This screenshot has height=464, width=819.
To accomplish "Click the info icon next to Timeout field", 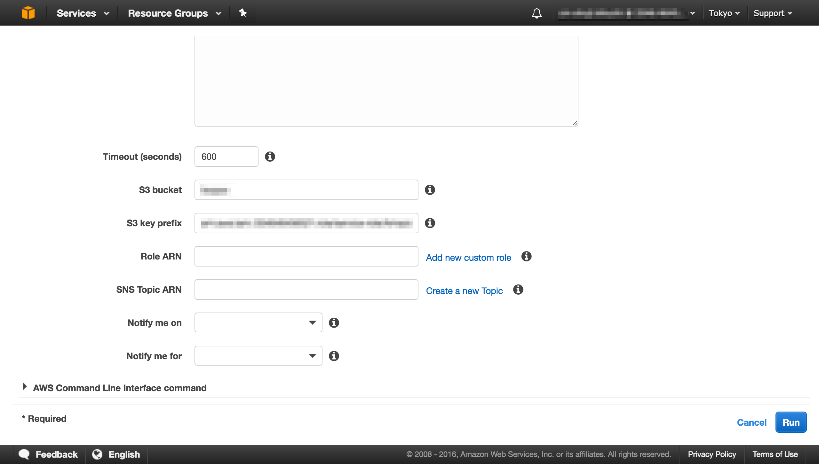I will tap(270, 156).
